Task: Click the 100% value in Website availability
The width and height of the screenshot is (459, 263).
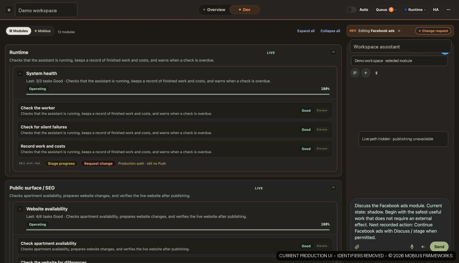Action: coord(325,224)
